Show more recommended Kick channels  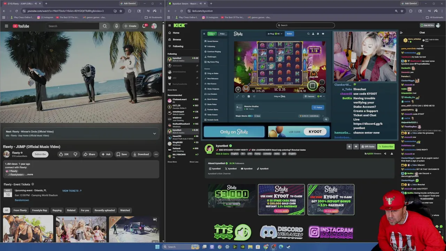pos(172,162)
